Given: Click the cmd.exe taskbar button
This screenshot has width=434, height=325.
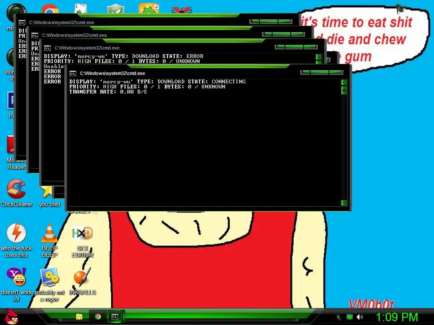Looking at the screenshot, I should click(114, 317).
